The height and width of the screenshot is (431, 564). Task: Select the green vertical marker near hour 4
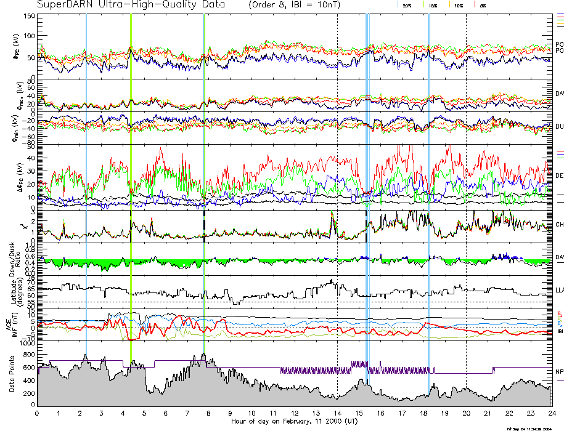click(131, 185)
